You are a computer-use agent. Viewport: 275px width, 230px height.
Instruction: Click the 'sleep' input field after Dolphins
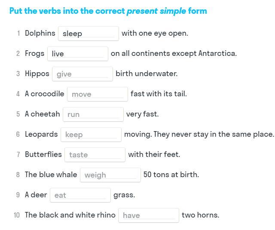point(89,34)
